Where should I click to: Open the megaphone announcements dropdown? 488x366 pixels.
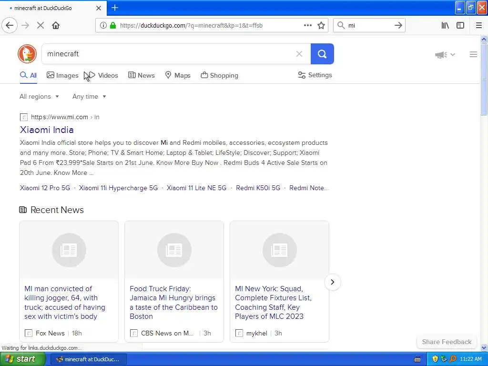[445, 55]
